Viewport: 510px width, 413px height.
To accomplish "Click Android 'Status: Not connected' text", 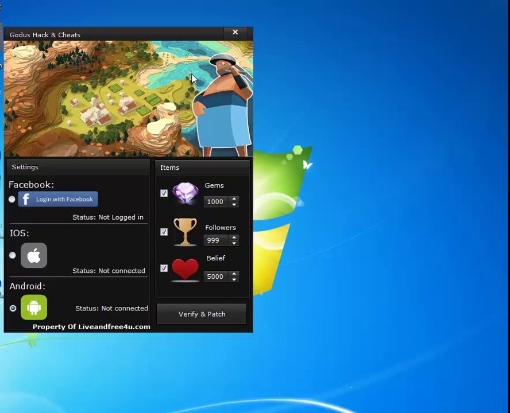I will click(x=111, y=308).
